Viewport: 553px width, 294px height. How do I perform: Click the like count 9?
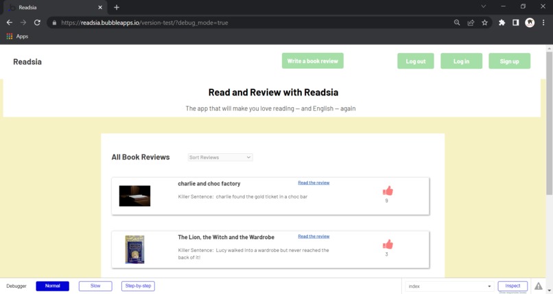386,201
